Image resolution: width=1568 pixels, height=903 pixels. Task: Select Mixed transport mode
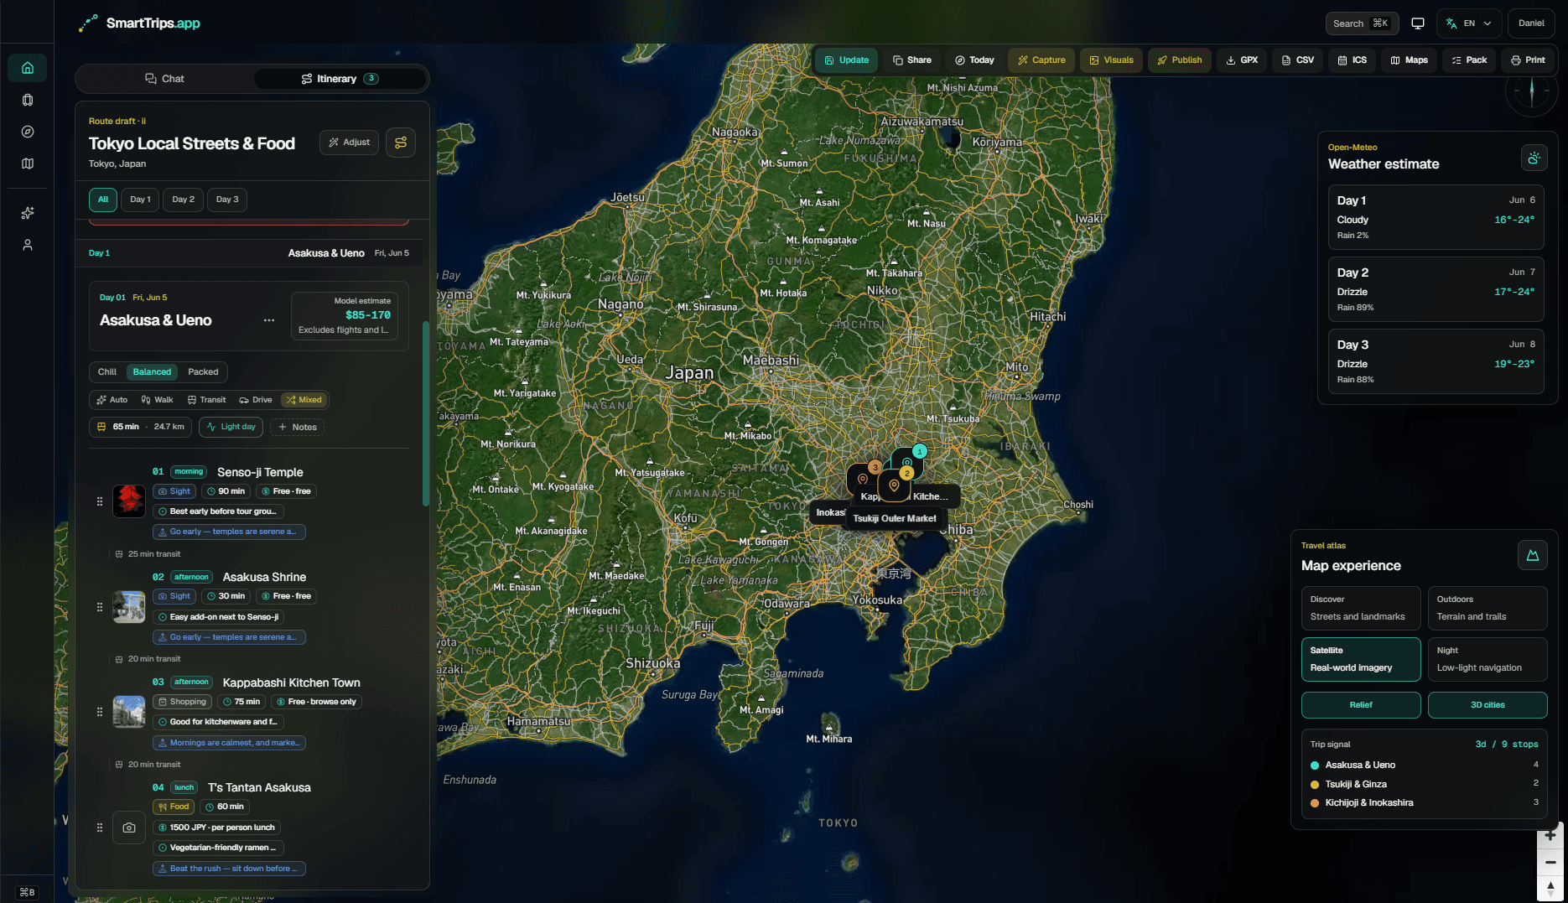click(x=304, y=400)
